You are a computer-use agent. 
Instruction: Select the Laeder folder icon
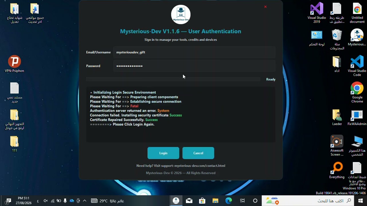tap(337, 117)
